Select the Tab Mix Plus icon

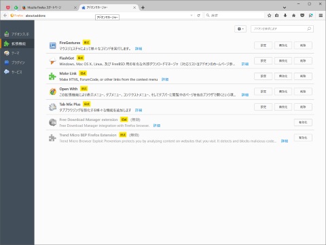pyautogui.click(x=53, y=107)
